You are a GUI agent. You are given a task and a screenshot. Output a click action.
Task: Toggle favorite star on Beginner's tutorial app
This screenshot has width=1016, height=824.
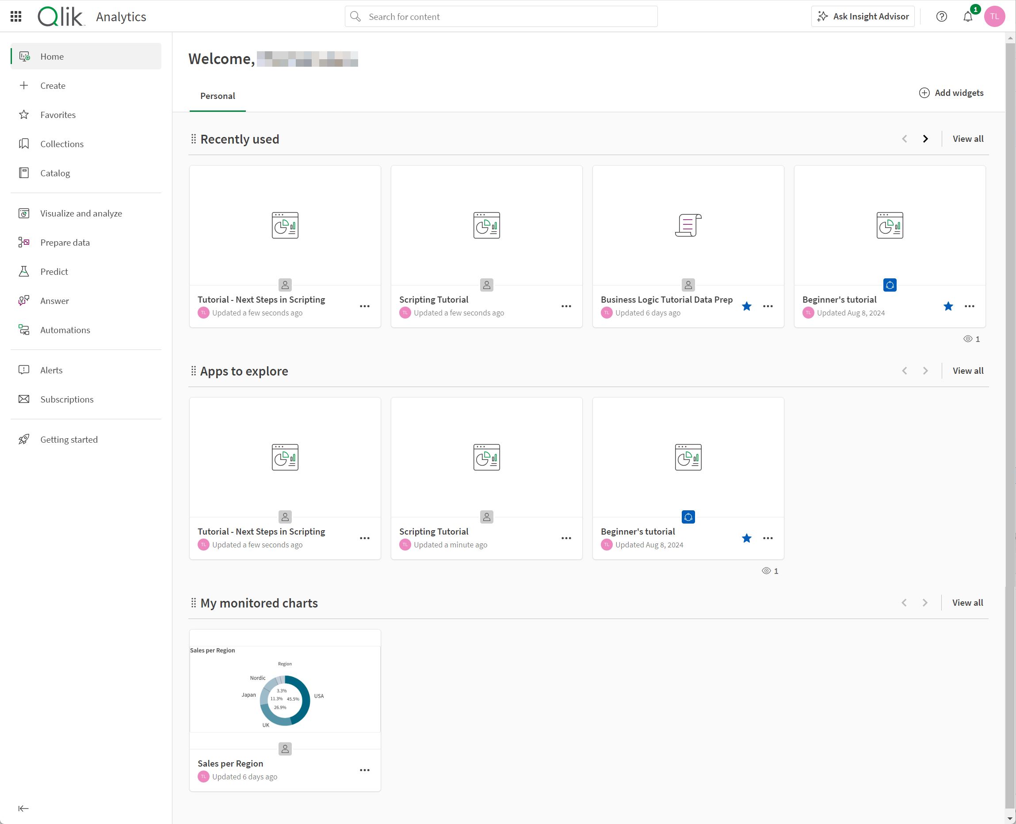(x=948, y=306)
